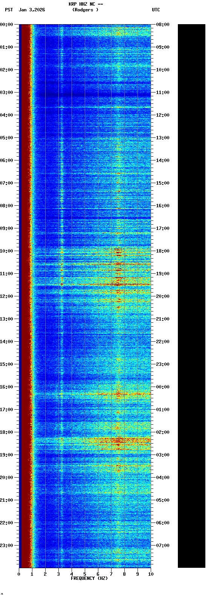The height and width of the screenshot is (598, 208).
Task: Select frequency tick label '8'
Action: (x=124, y=574)
